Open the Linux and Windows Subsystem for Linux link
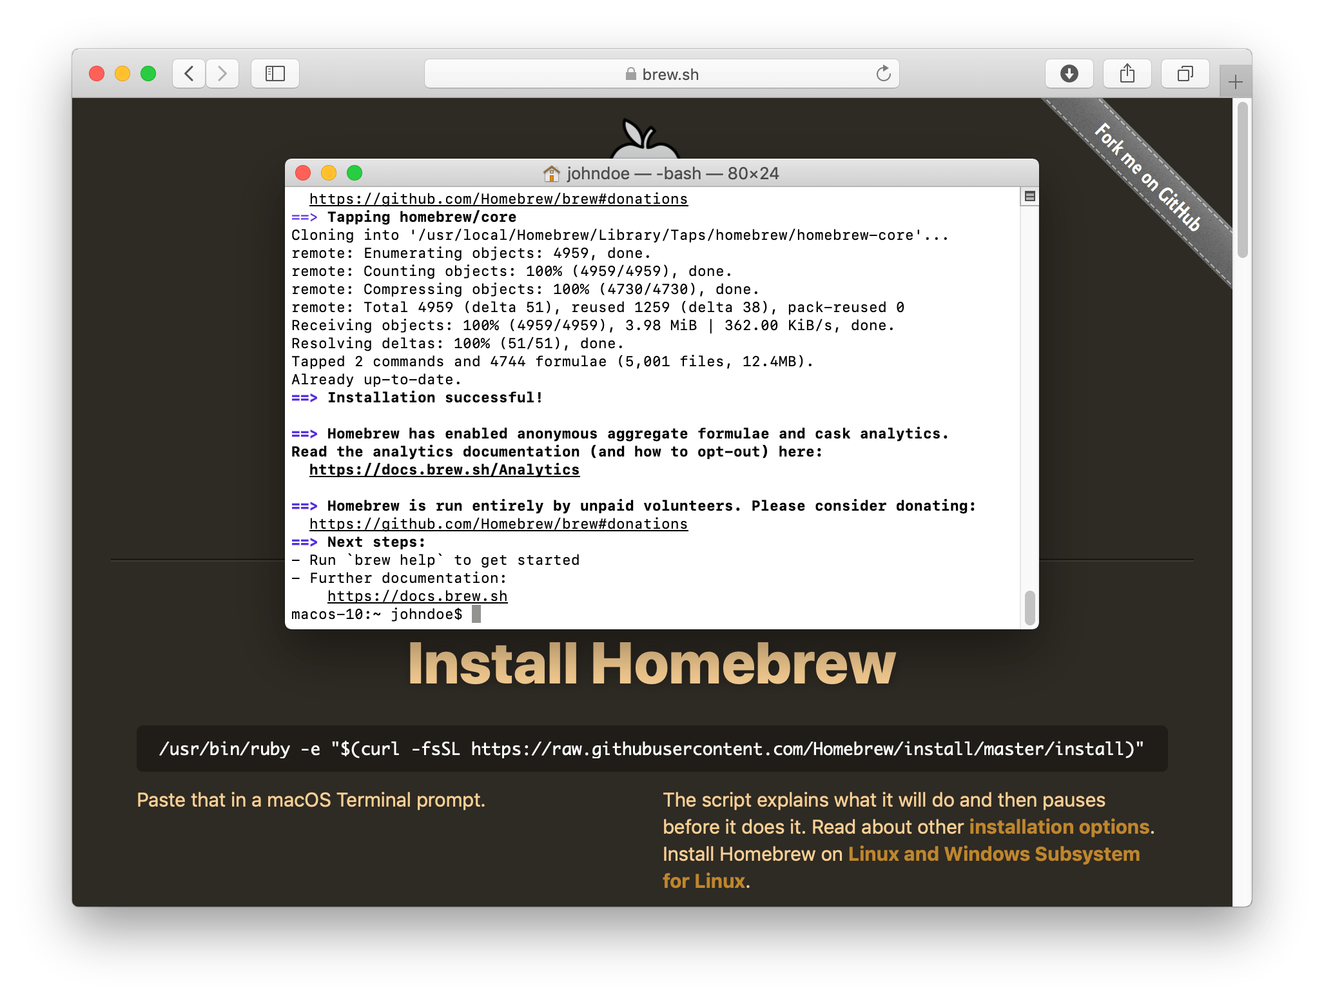The width and height of the screenshot is (1324, 1002). tap(901, 867)
